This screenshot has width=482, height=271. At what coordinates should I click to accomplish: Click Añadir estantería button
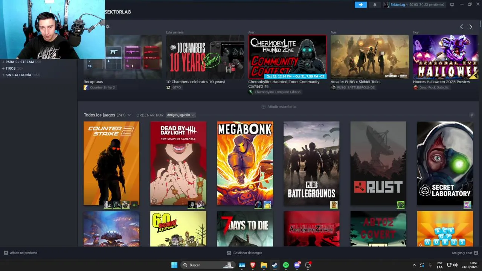coord(279,107)
